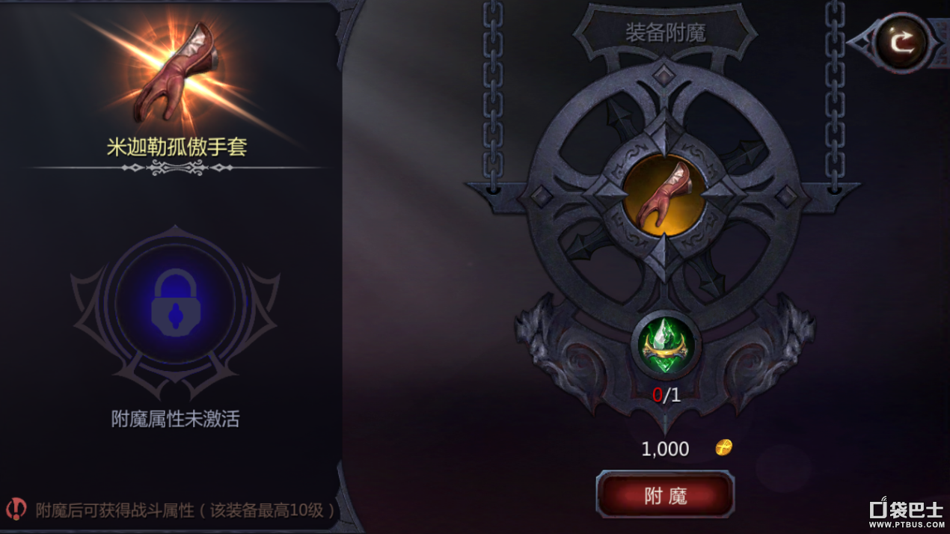
Task: Select the item name 米迦勒孤傲手套
Action: 177,147
